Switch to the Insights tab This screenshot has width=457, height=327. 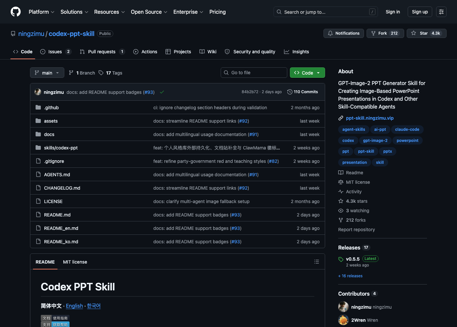pyautogui.click(x=296, y=52)
